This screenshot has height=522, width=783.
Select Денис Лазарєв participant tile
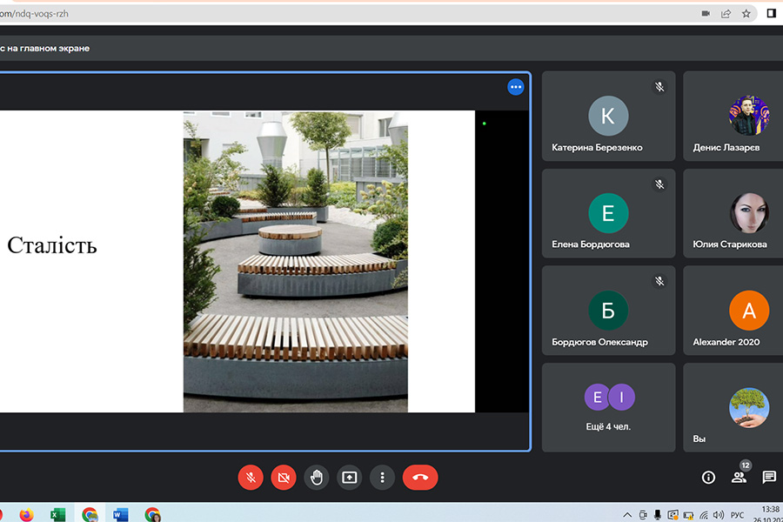click(733, 116)
